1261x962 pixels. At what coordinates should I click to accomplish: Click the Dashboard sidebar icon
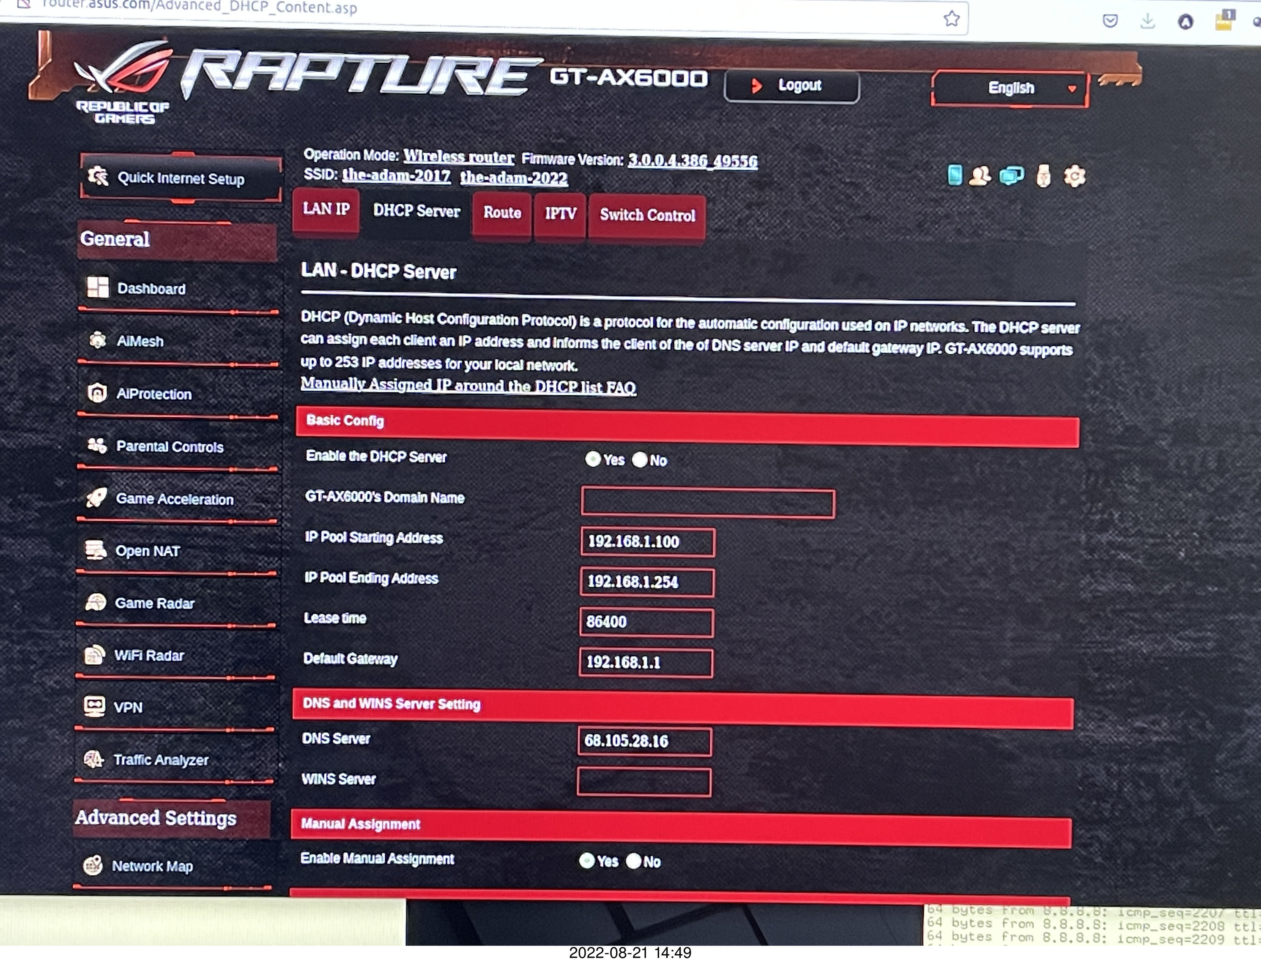pyautogui.click(x=97, y=287)
